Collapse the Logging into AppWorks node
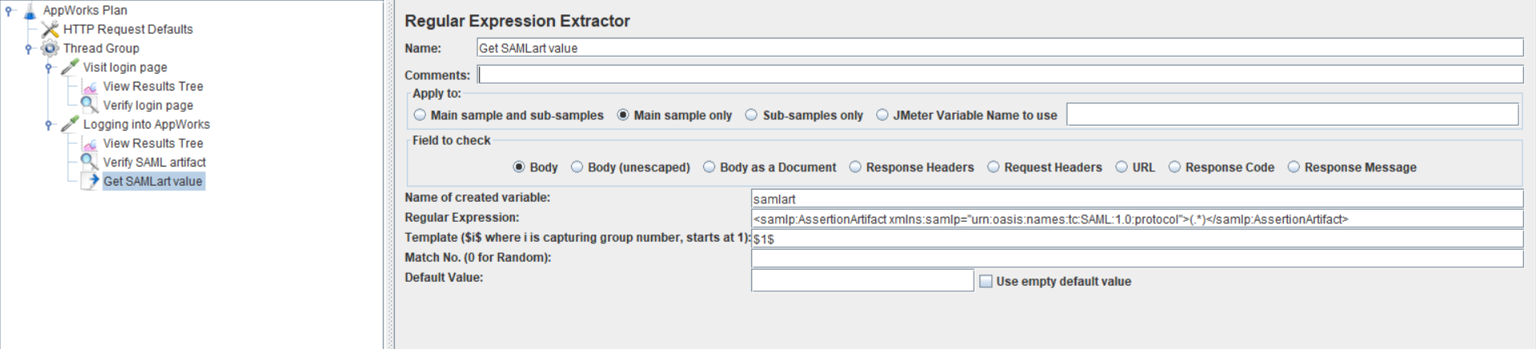The image size is (1536, 349). [49, 124]
